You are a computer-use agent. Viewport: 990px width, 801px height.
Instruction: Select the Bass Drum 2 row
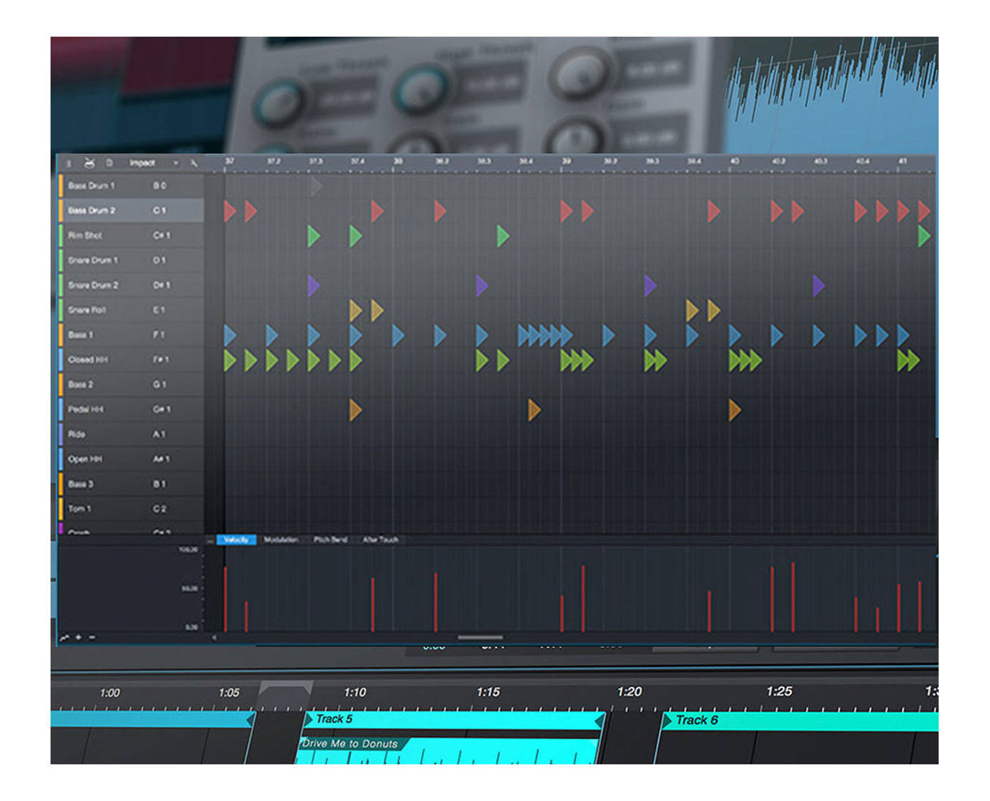click(130, 210)
